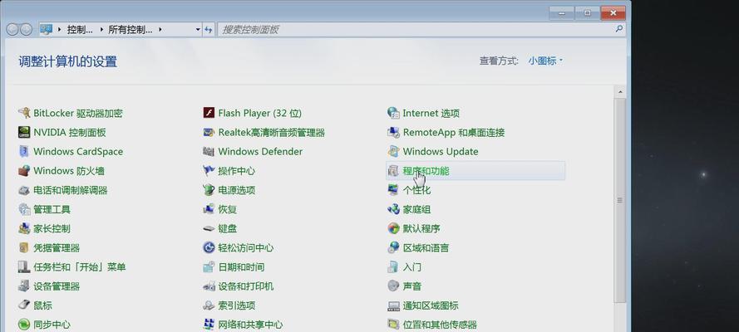
Task: Click the 任务栏和「开始」菜单 icon
Action: [24, 267]
